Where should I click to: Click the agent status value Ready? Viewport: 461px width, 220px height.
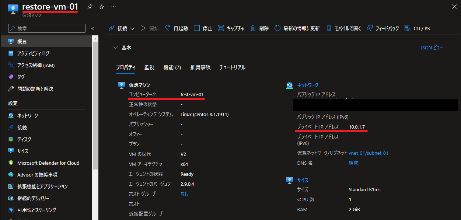tap(187, 174)
